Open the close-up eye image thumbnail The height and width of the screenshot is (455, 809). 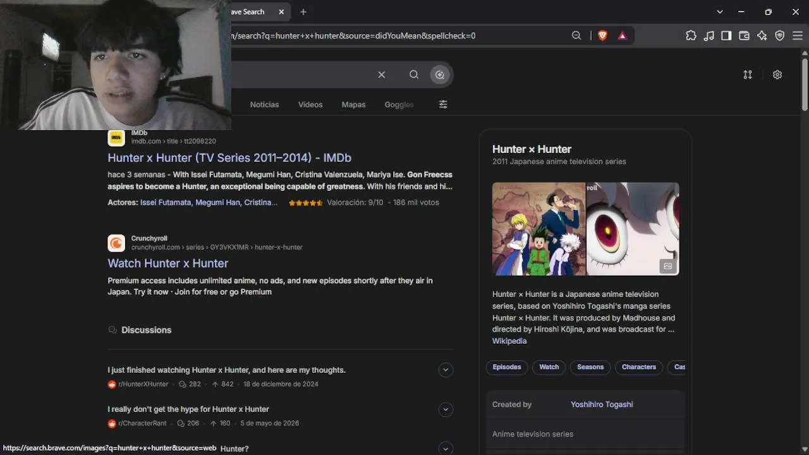click(633, 229)
